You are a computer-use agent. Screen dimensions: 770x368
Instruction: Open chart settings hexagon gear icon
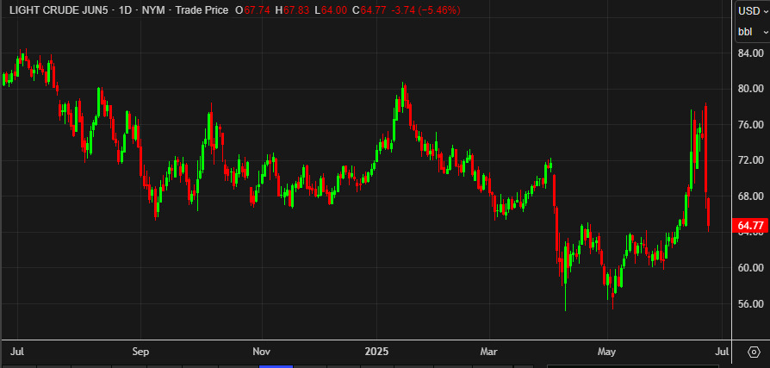754,352
